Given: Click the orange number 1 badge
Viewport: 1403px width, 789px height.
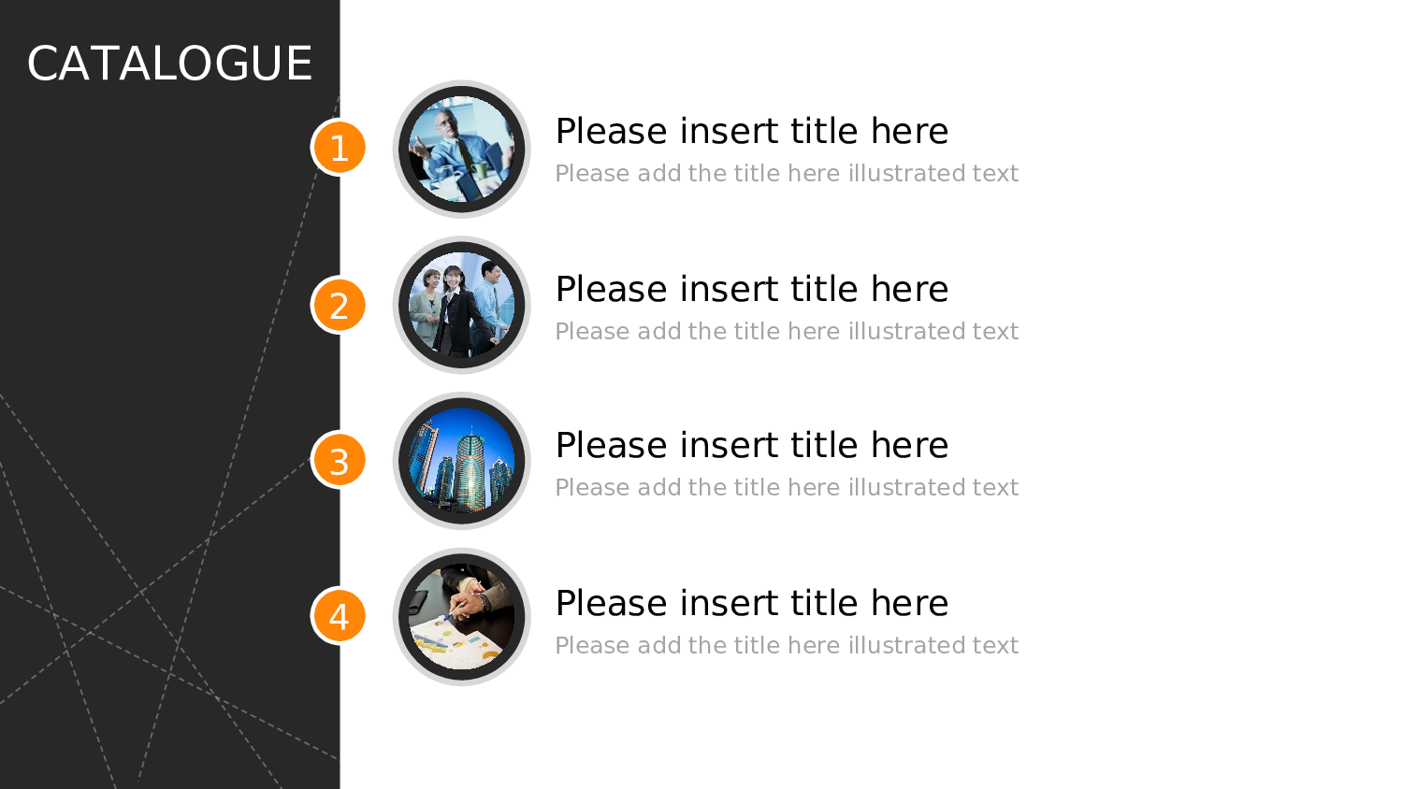Looking at the screenshot, I should point(339,148).
